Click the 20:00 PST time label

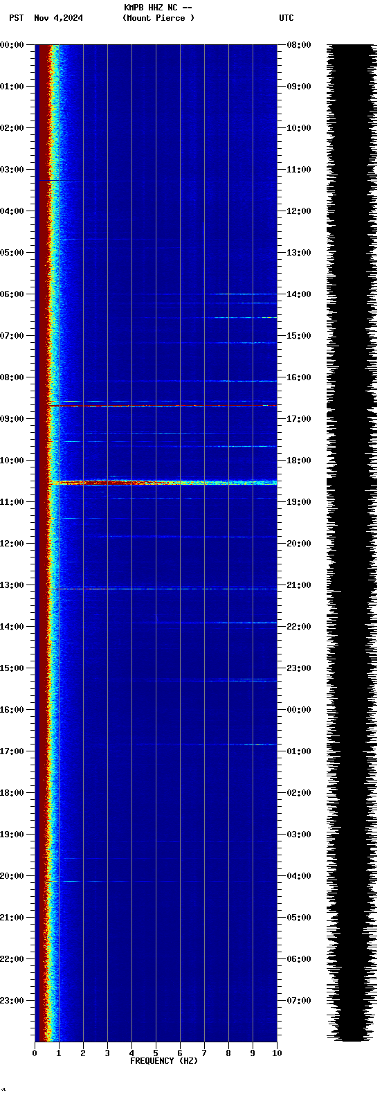pos(12,876)
